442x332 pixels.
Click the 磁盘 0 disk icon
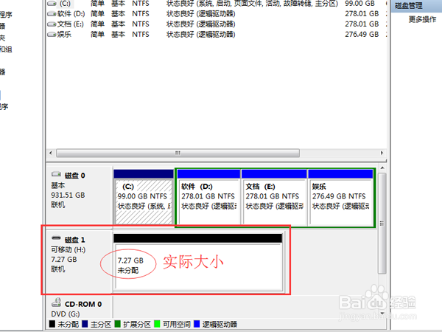click(56, 174)
